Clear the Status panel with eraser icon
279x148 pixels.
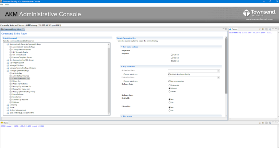pos(260,123)
